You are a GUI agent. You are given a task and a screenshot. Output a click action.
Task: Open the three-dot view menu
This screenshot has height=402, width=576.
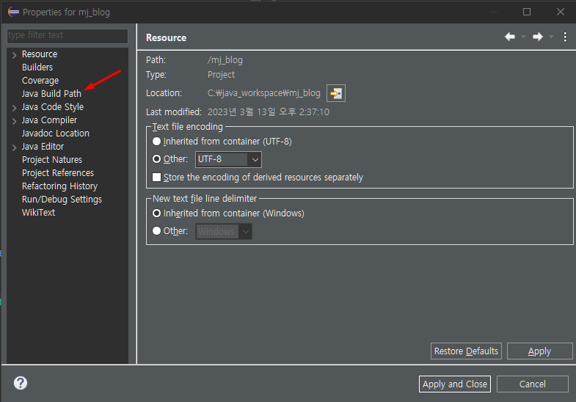coord(565,37)
